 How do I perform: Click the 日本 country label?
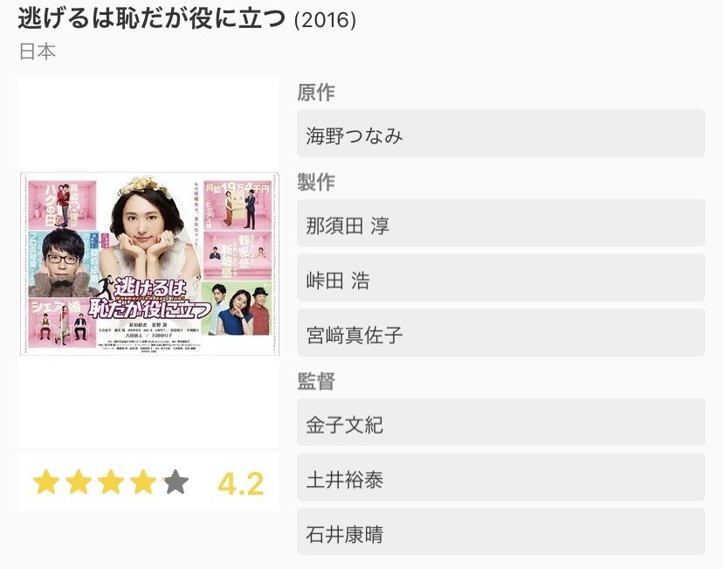pos(38,52)
